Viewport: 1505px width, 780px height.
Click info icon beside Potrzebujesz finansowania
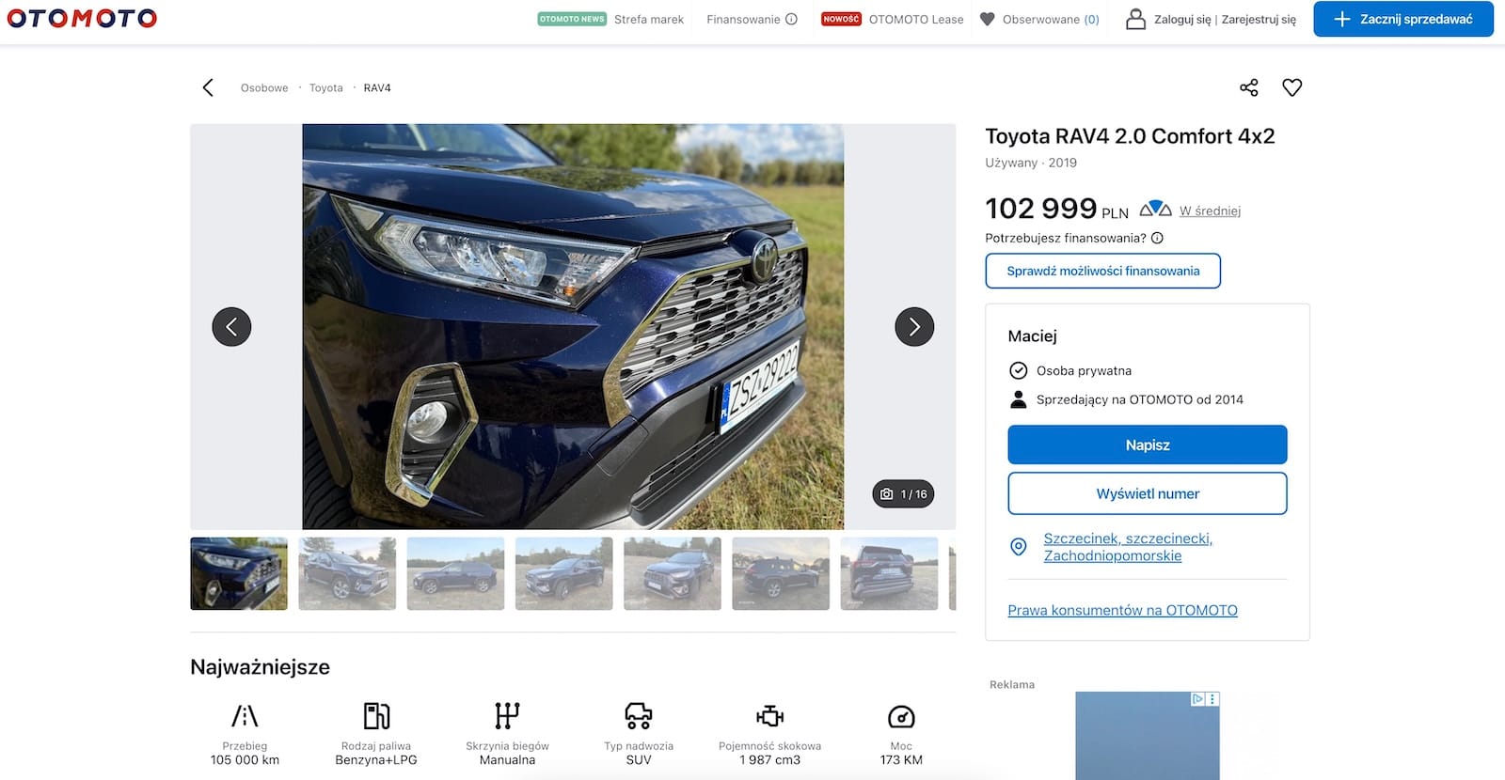[x=1158, y=238]
